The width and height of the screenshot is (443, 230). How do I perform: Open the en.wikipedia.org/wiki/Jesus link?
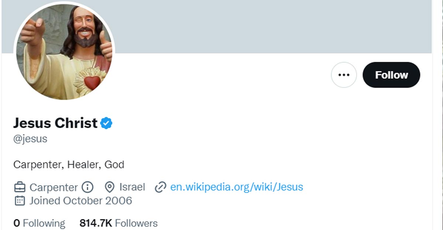(237, 187)
